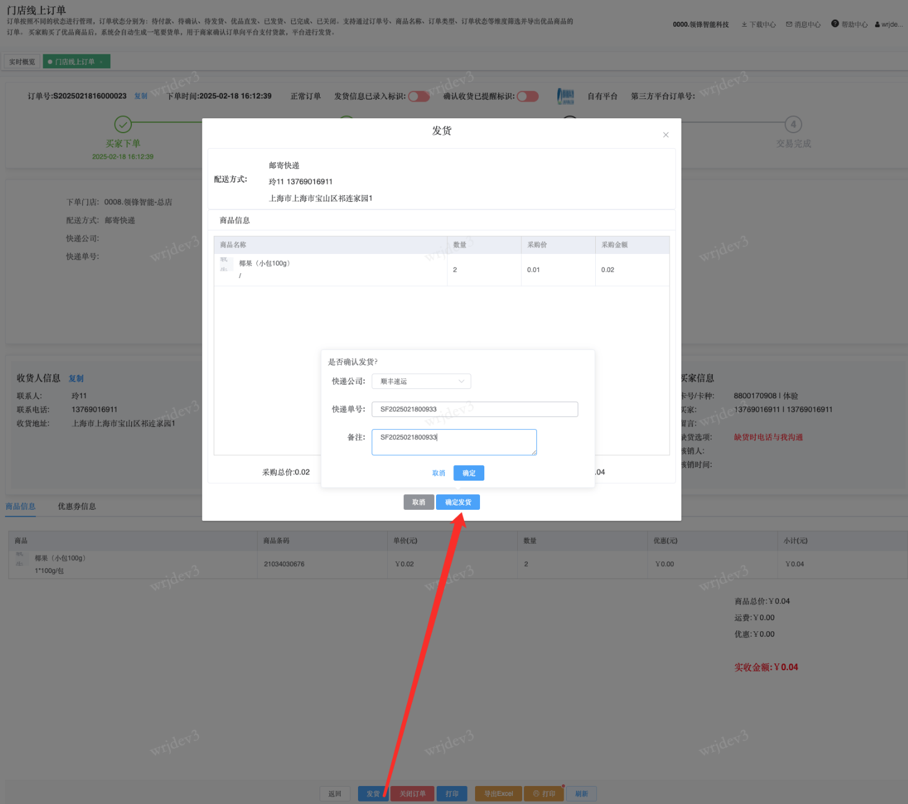The image size is (908, 804).
Task: Click the card number 8800170908 | 体验
Action: 766,396
